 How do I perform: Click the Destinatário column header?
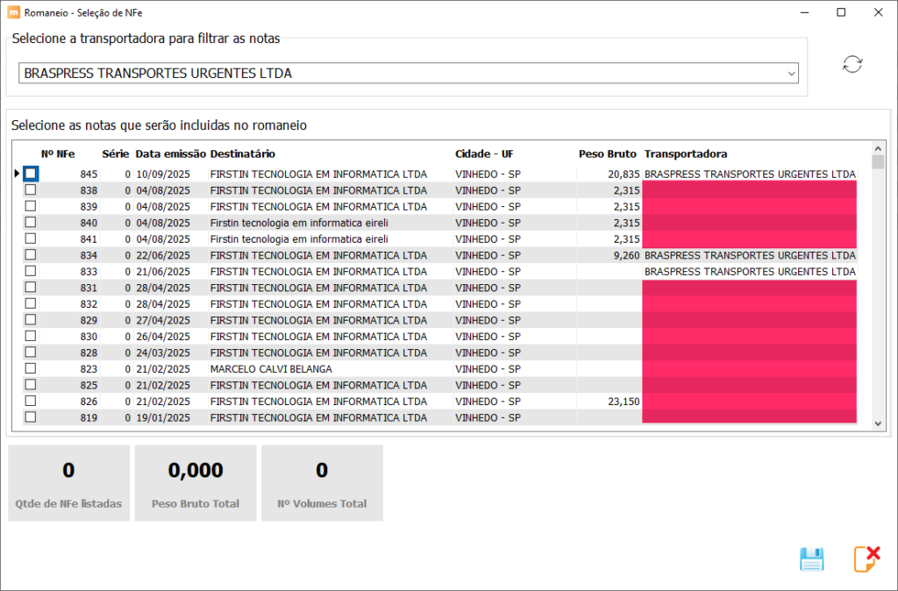click(x=242, y=154)
